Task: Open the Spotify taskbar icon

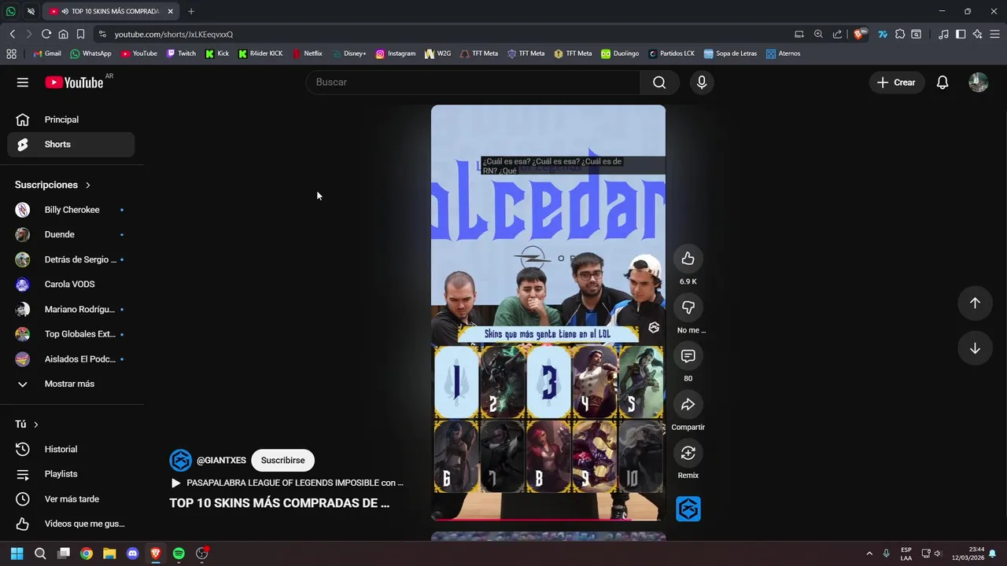Action: (179, 553)
